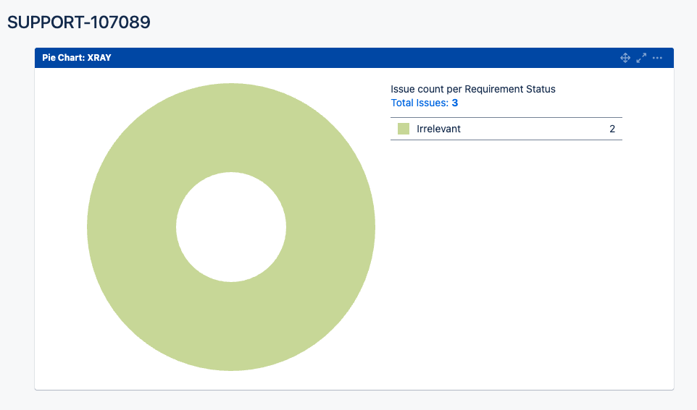The height and width of the screenshot is (410, 697).
Task: Click the green donut chart segment
Action: point(130,227)
